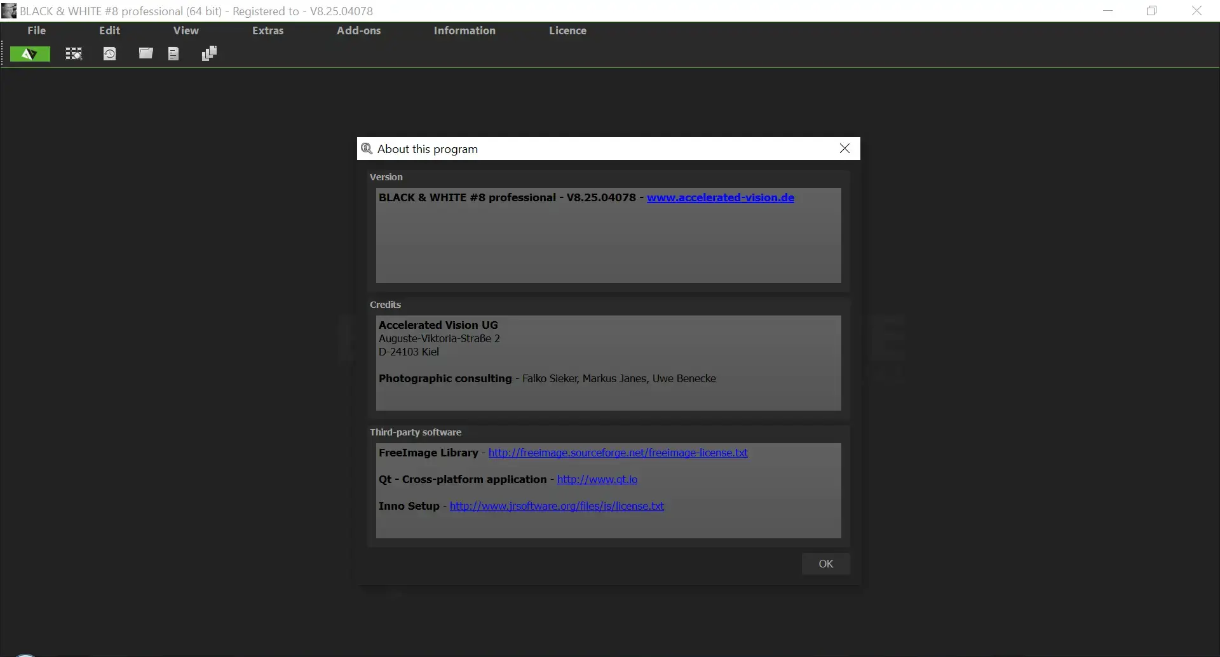Open the image browser grid icon
1220x657 pixels.
pos(73,53)
